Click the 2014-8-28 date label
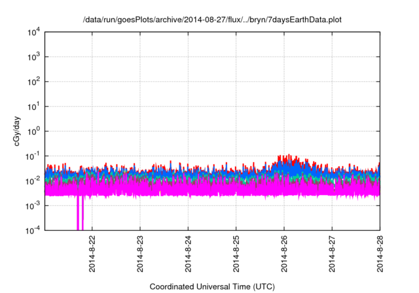Image resolution: width=419 pixels, height=293 pixels. [380, 254]
